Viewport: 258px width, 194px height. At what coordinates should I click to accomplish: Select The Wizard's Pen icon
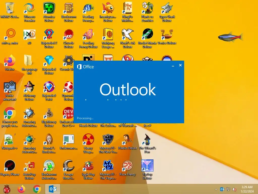tap(147, 139)
